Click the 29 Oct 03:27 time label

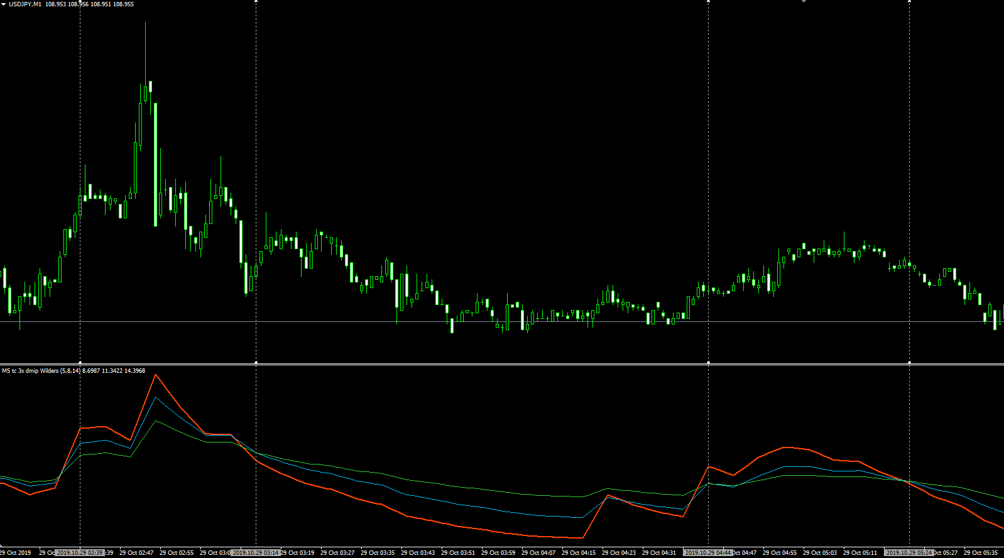coord(337,553)
